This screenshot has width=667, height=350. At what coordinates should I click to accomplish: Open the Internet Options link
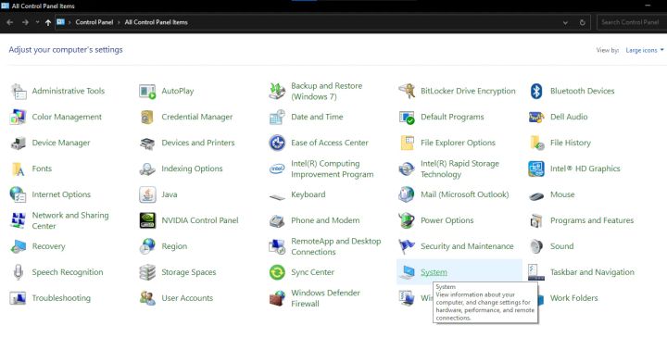61,194
